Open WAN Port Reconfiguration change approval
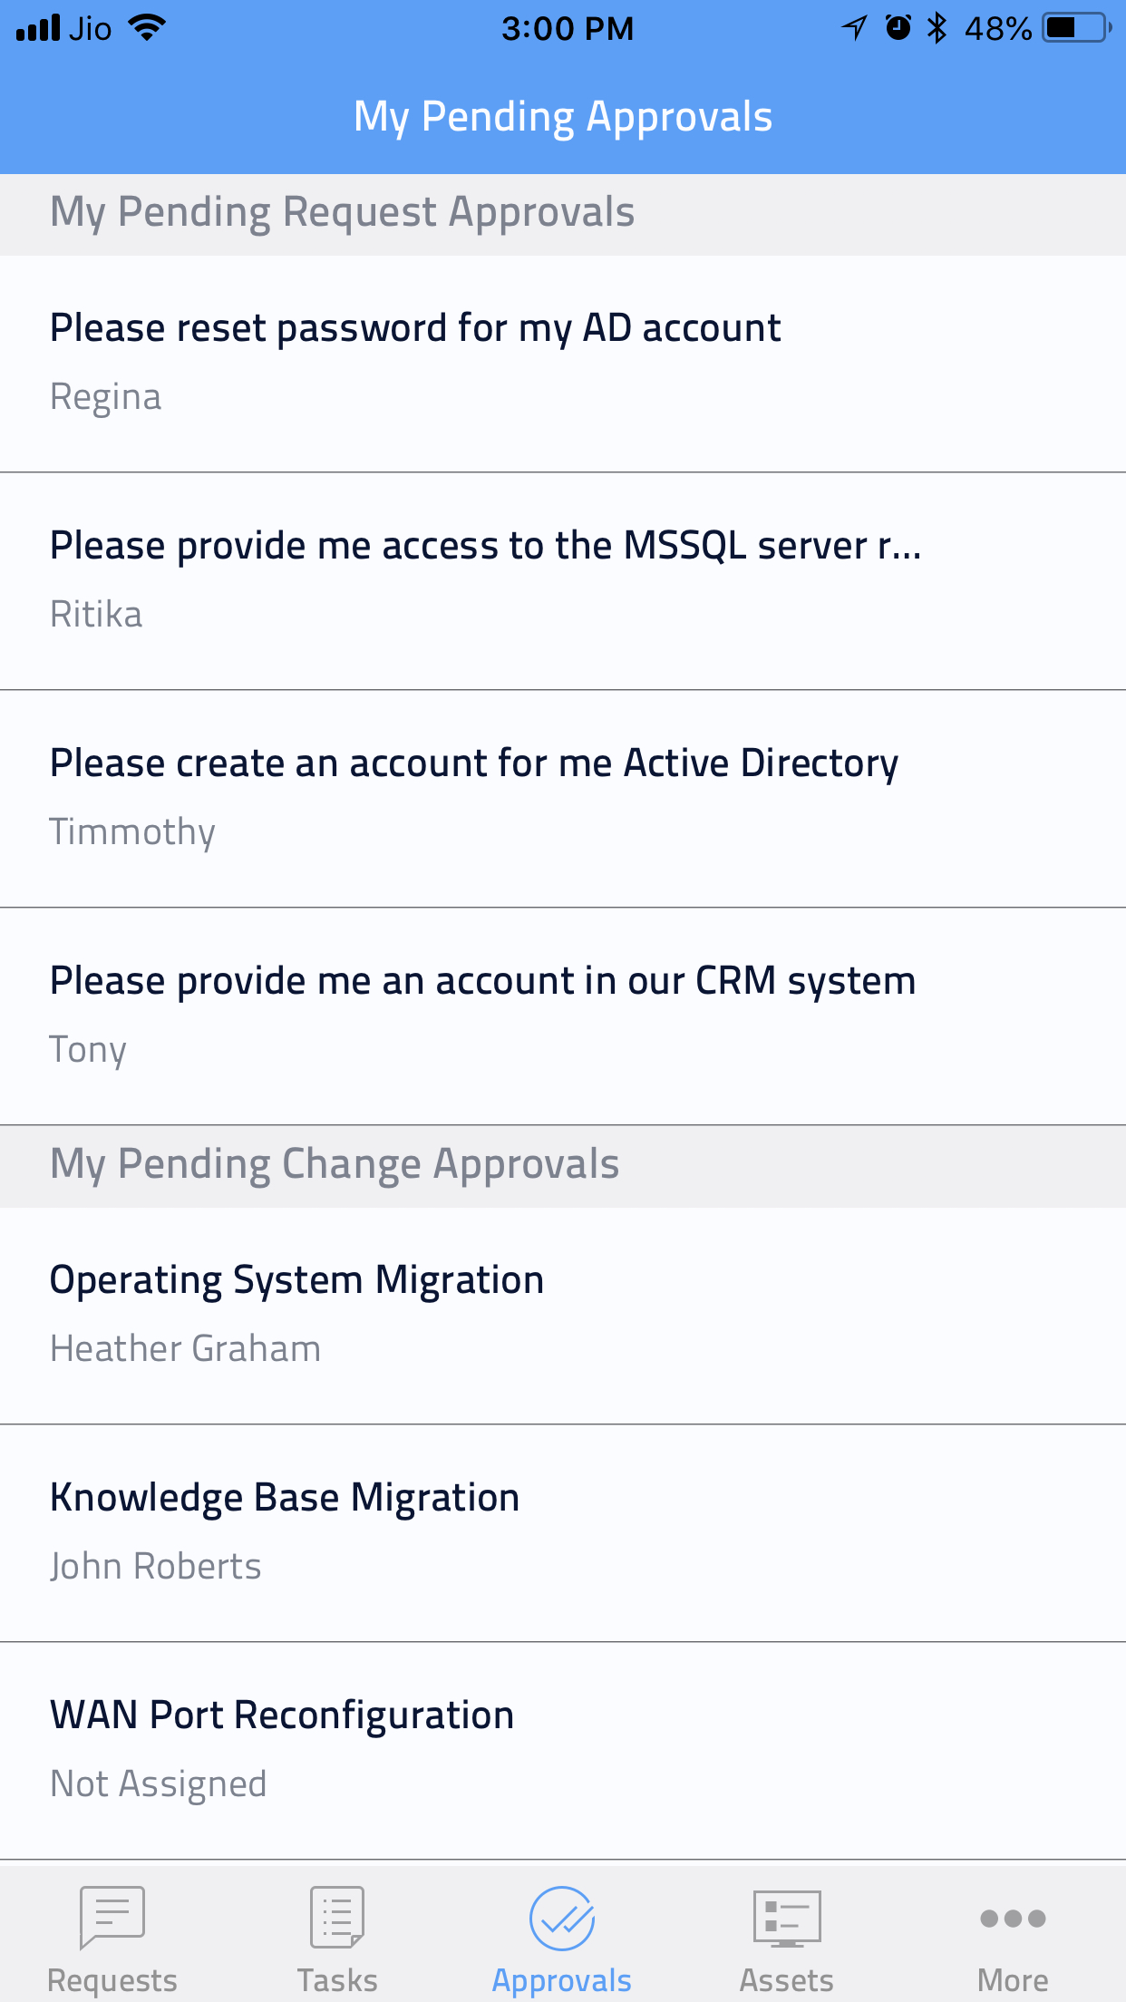 [x=562, y=1750]
